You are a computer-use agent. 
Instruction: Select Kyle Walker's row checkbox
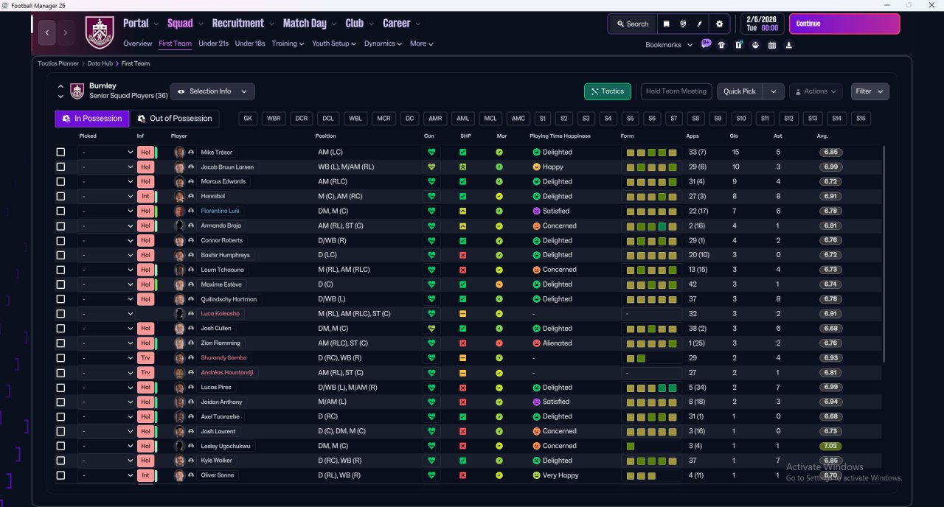tap(60, 461)
